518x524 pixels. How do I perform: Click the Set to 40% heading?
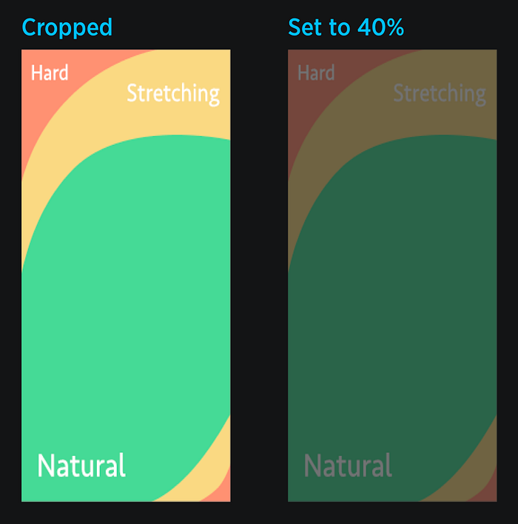tap(346, 27)
